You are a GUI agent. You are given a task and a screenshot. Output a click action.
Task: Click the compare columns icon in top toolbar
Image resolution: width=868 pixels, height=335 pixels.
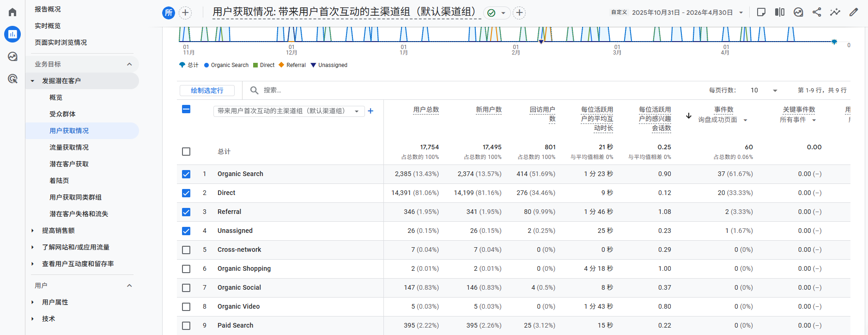[x=780, y=12]
